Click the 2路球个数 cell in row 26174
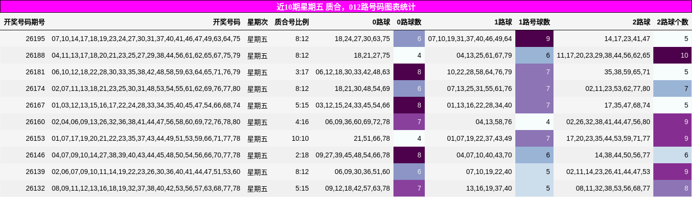Screen dimensions: 692x197 click(672, 88)
